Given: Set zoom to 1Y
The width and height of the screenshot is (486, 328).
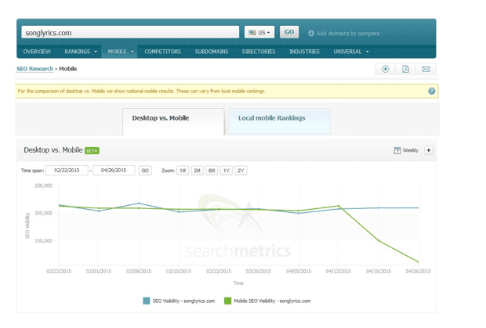Looking at the screenshot, I should 227,170.
